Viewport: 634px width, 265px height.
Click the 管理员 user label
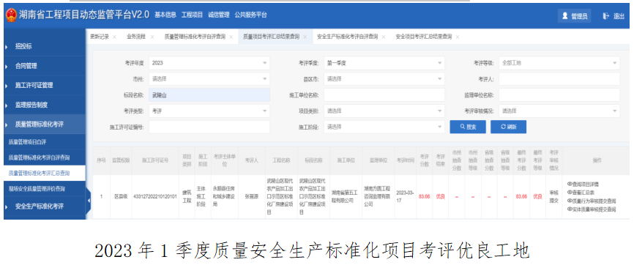click(x=579, y=17)
